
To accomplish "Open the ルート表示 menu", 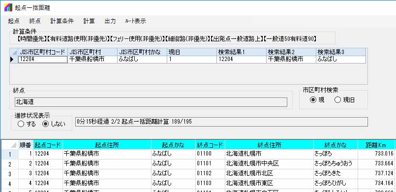I will (135, 21).
